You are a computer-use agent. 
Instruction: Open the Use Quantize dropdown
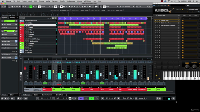pos(127,7)
